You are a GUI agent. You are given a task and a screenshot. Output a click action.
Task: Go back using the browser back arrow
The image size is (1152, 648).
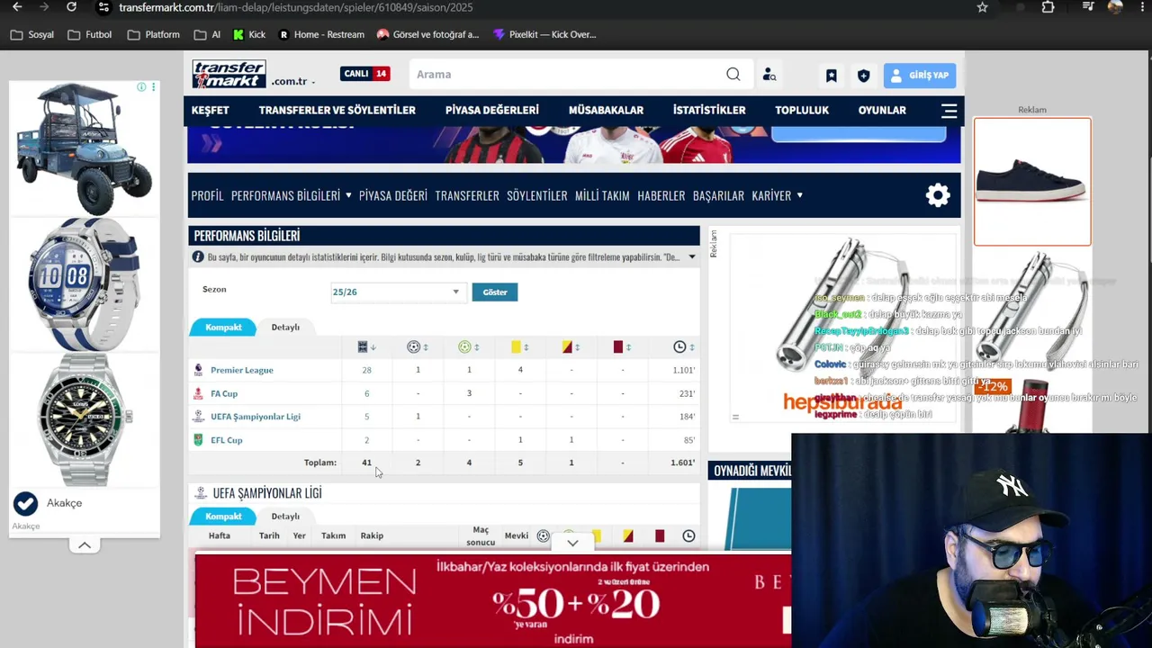pos(17,7)
